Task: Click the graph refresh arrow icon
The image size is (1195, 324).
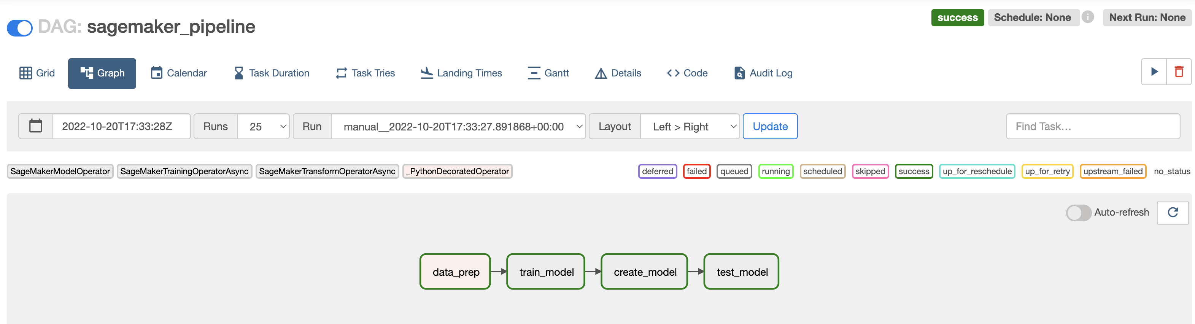Action: click(x=1172, y=213)
